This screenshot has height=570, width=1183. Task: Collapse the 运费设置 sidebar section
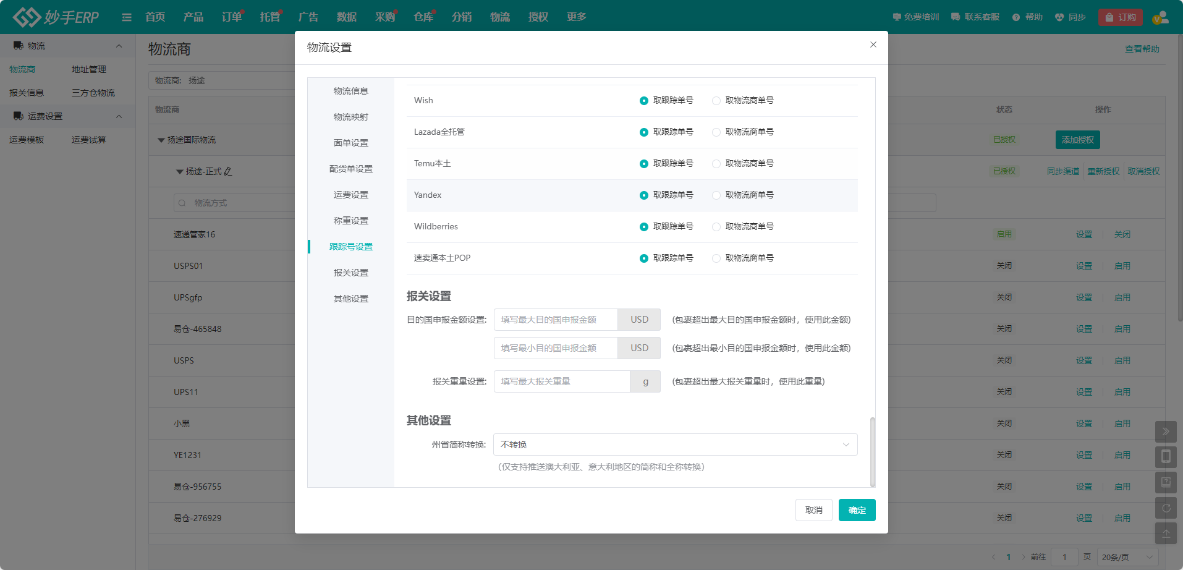click(x=119, y=116)
